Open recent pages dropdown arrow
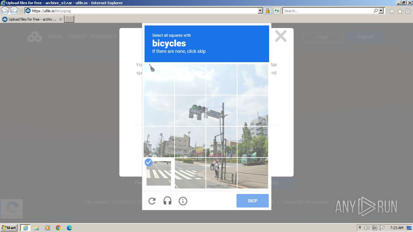 click(x=21, y=11)
